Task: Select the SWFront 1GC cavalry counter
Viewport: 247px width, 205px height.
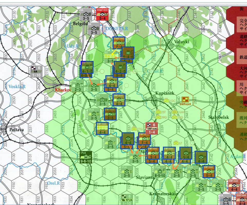Action: click(x=110, y=114)
